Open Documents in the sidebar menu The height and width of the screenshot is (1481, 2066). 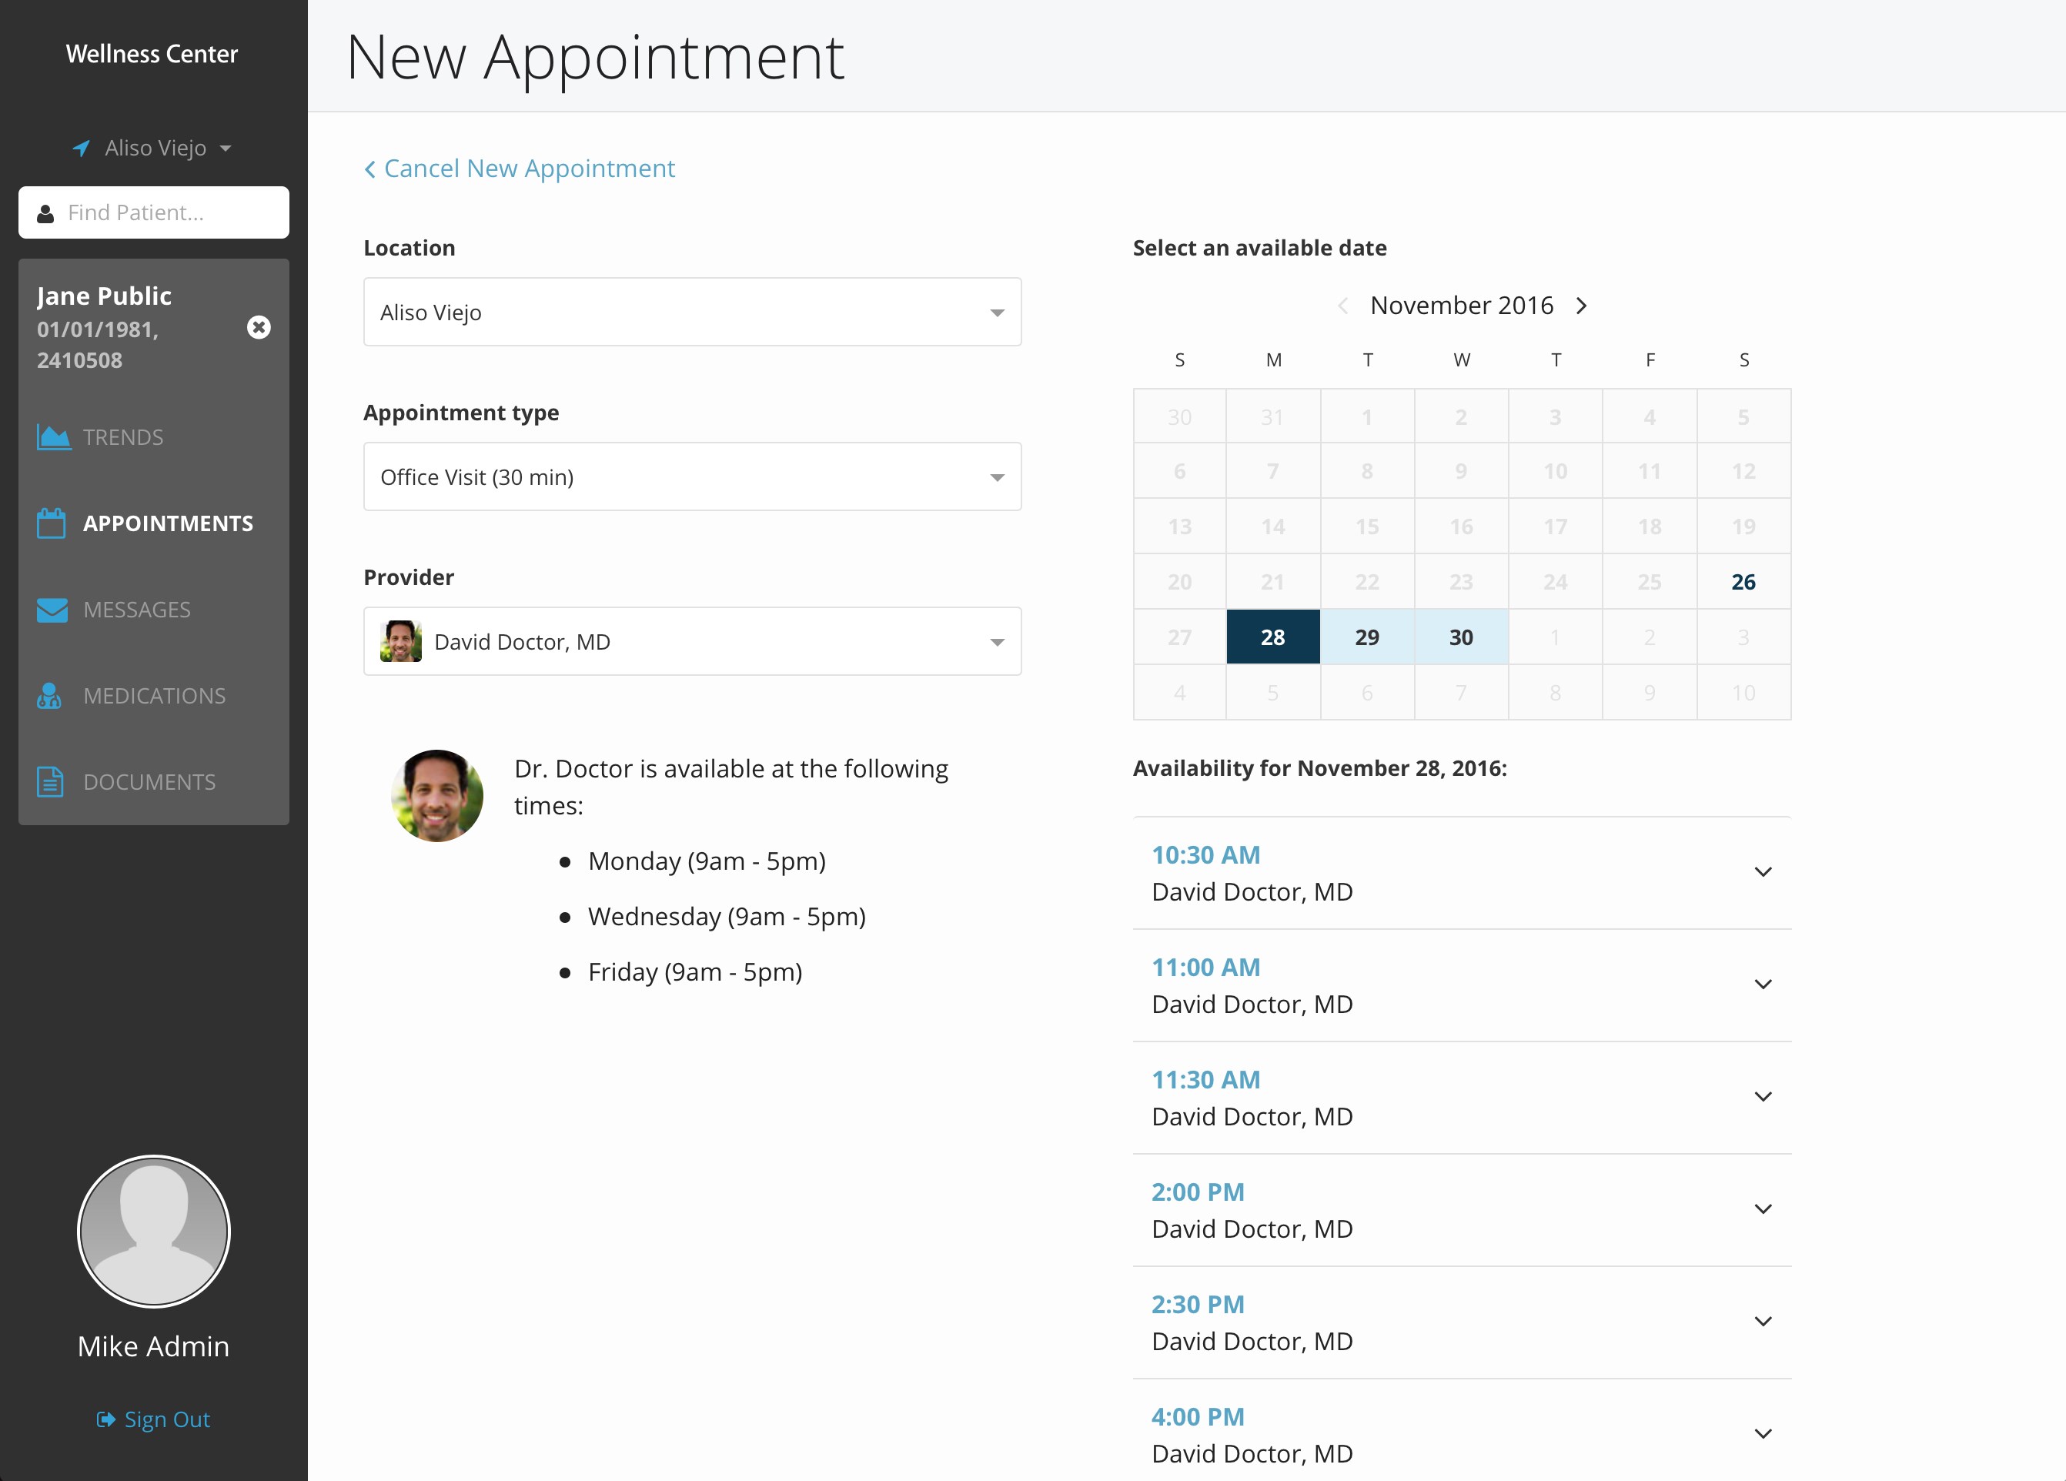[x=149, y=781]
